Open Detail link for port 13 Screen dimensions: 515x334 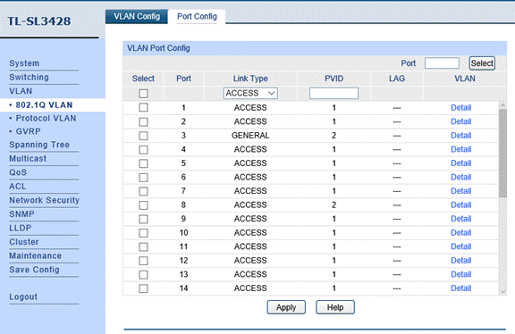[460, 274]
